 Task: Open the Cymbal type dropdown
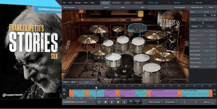point(197,26)
